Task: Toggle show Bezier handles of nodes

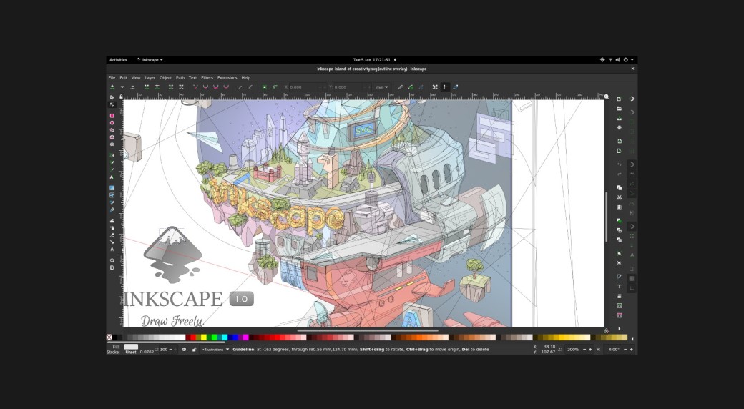Action: click(x=445, y=87)
